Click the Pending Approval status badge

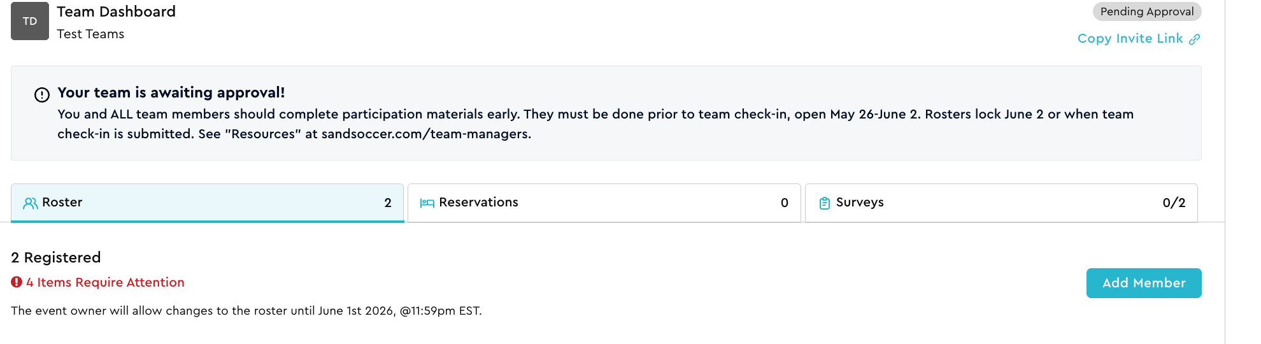pos(1147,11)
